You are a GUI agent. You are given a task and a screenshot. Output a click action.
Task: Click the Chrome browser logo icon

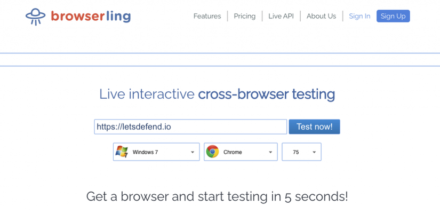point(212,152)
